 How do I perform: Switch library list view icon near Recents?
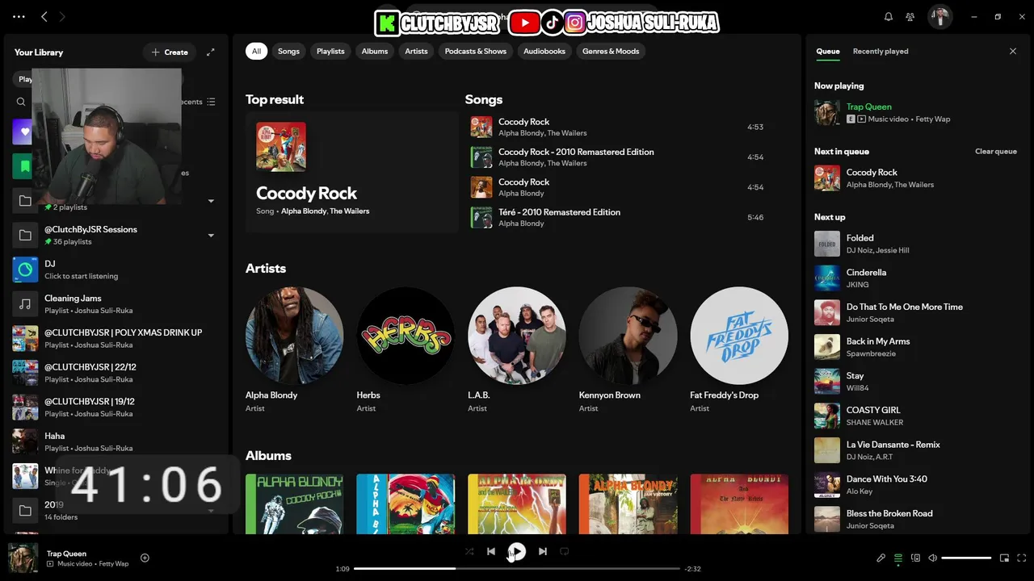211,102
